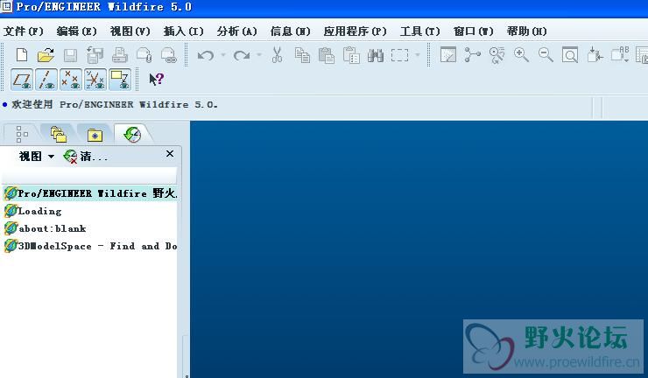Click the Save a Copy icon

[x=95, y=55]
